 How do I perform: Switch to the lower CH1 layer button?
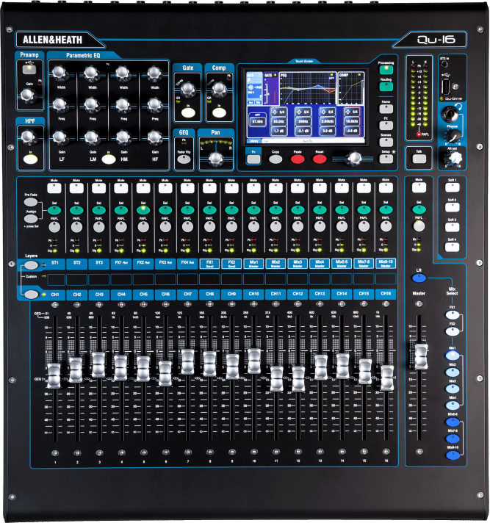pos(31,294)
